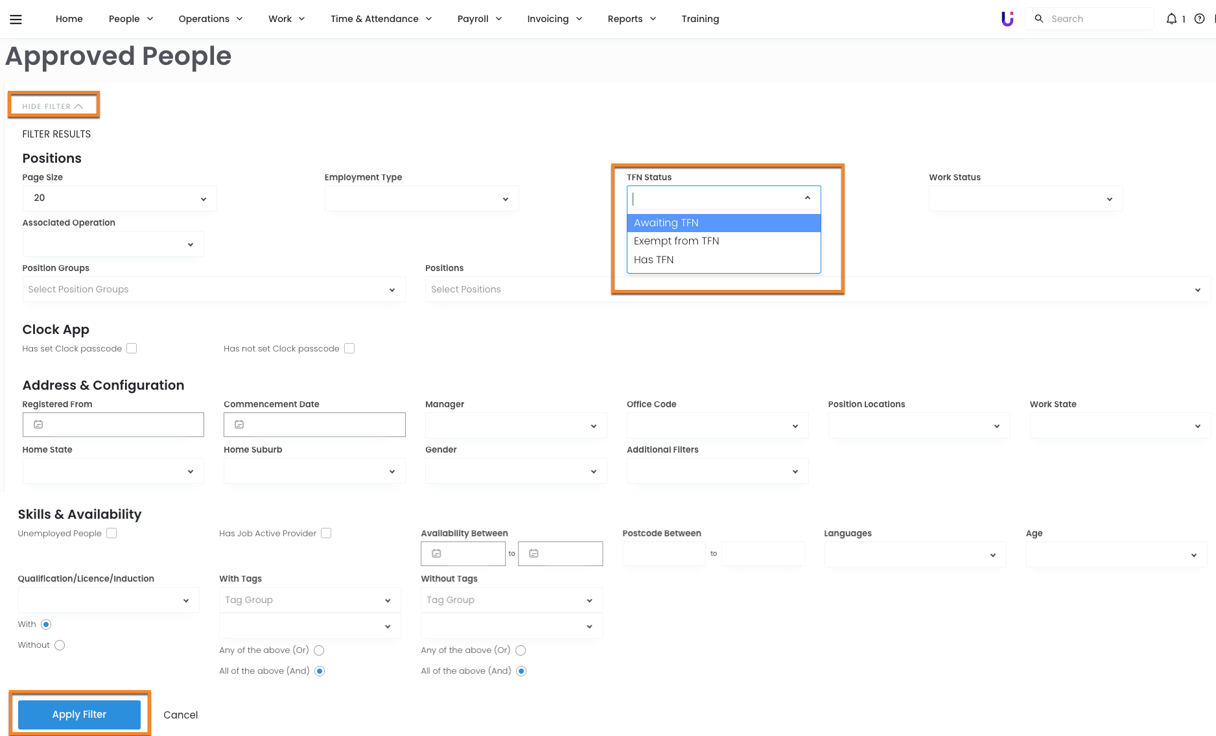Choose Exempt from TFN option

676,241
